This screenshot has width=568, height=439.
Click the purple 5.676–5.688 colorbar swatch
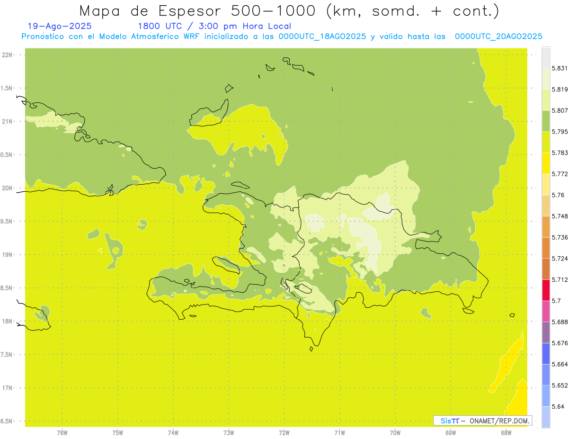(x=546, y=332)
